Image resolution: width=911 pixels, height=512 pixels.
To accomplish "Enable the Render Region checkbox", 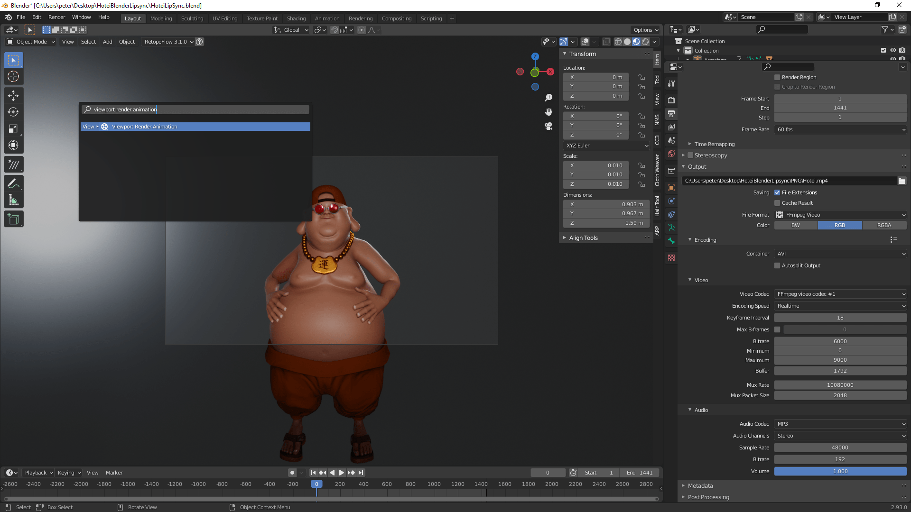I will coord(777,77).
